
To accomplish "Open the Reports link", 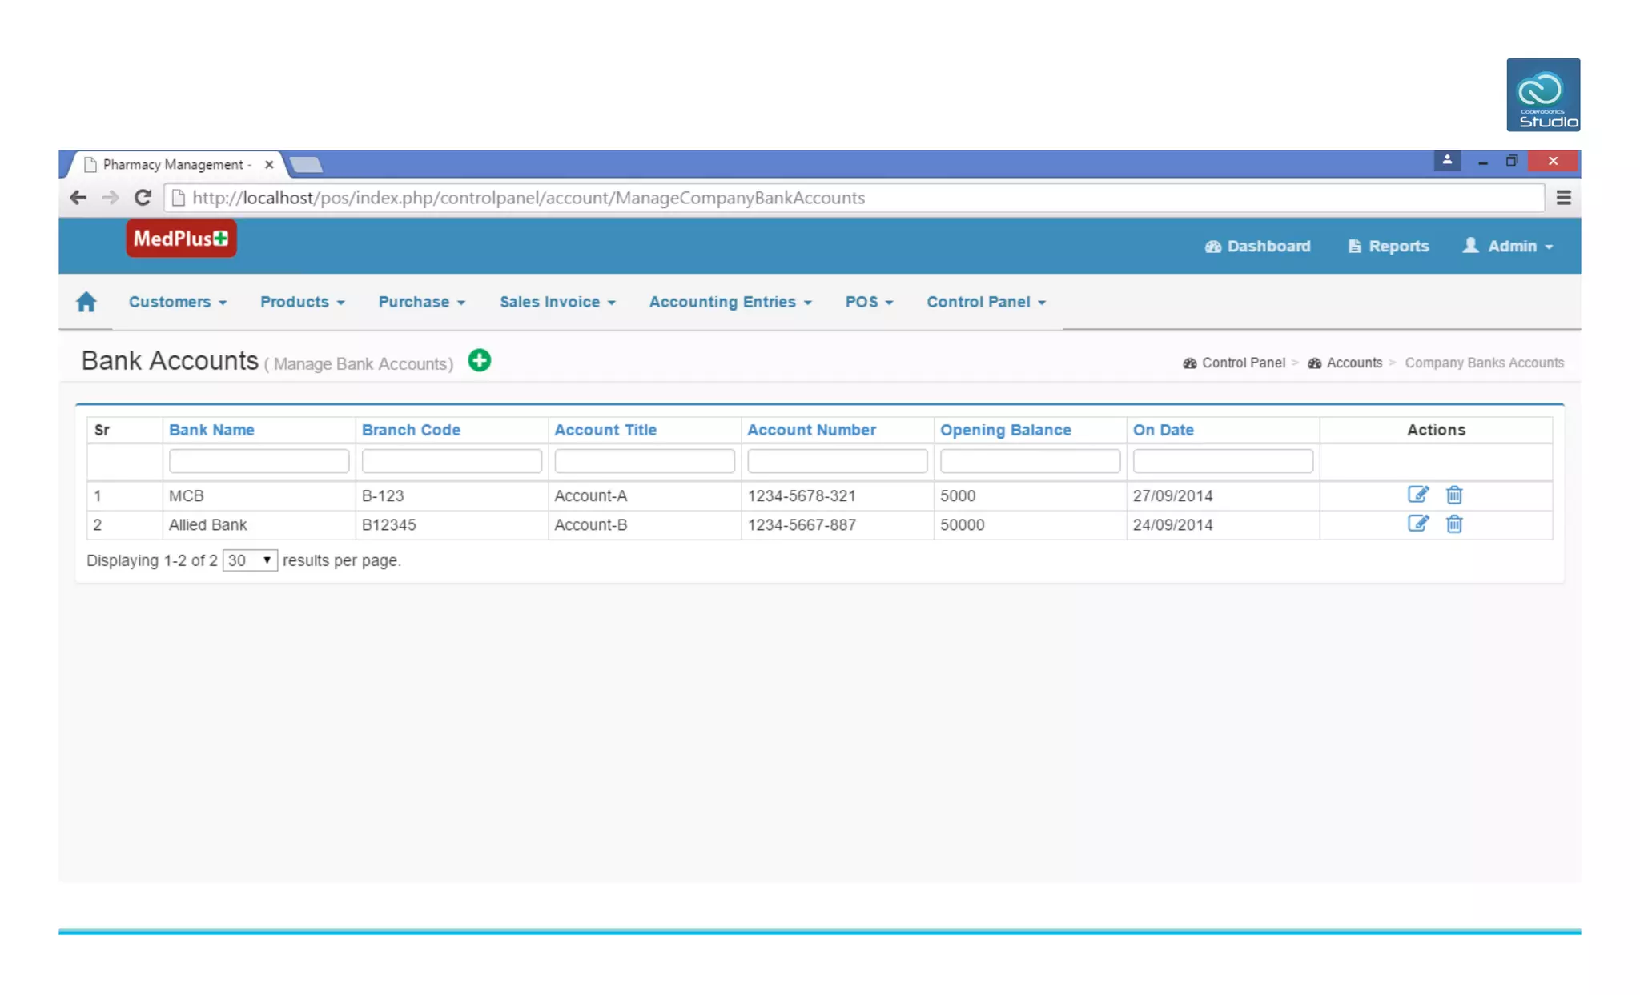I will (1389, 247).
